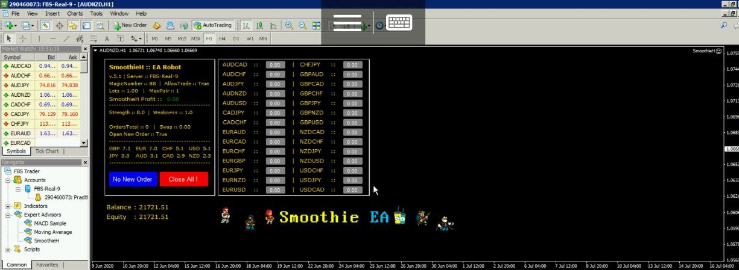
Task: Switch to M15 timeframe
Action: [182, 38]
